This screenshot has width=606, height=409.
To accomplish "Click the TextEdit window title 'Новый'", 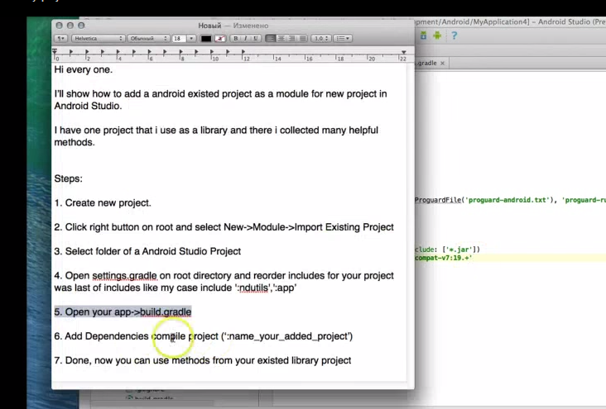I will pyautogui.click(x=209, y=26).
